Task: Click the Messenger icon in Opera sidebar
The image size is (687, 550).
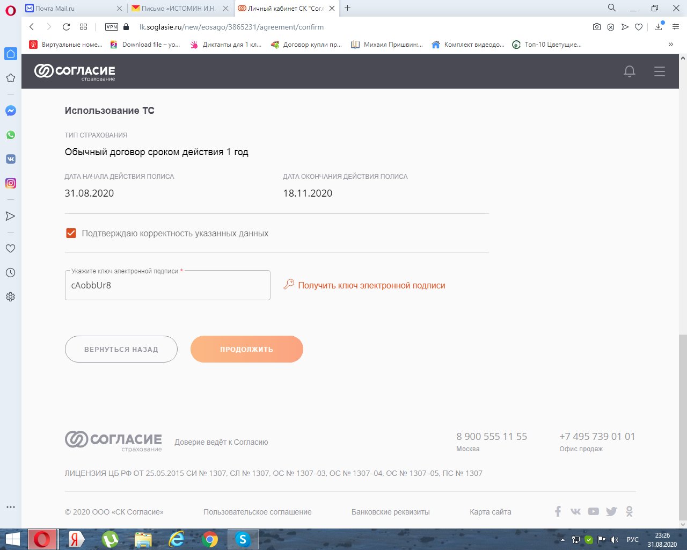Action: (10, 111)
